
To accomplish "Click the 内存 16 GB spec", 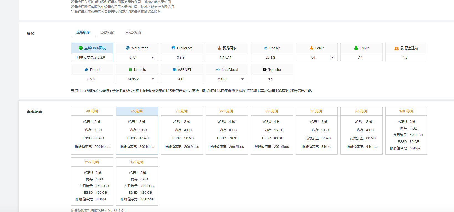I will click(274, 130).
